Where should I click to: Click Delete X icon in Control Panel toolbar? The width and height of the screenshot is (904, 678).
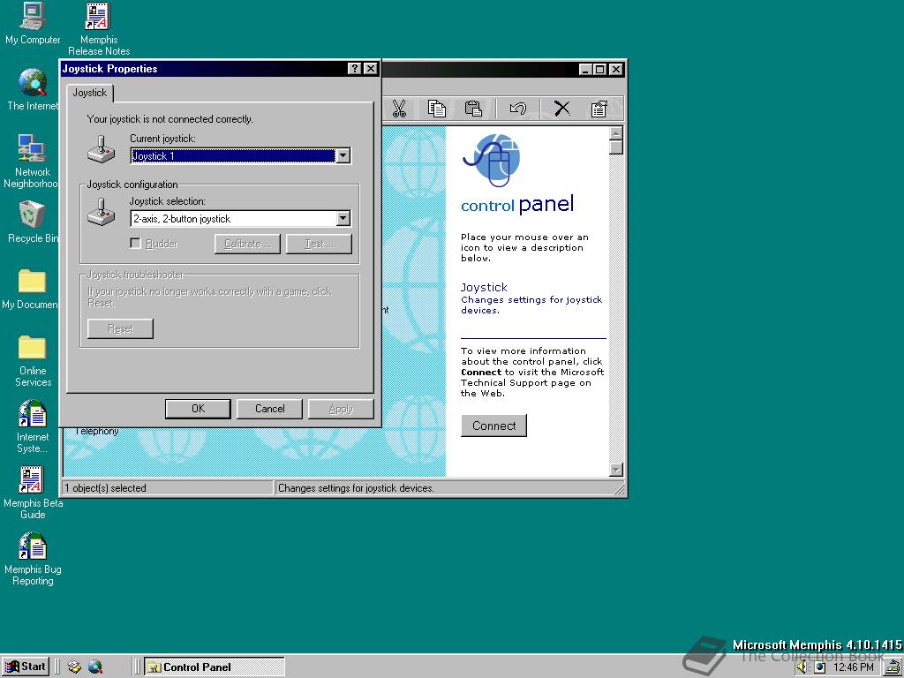click(x=562, y=109)
